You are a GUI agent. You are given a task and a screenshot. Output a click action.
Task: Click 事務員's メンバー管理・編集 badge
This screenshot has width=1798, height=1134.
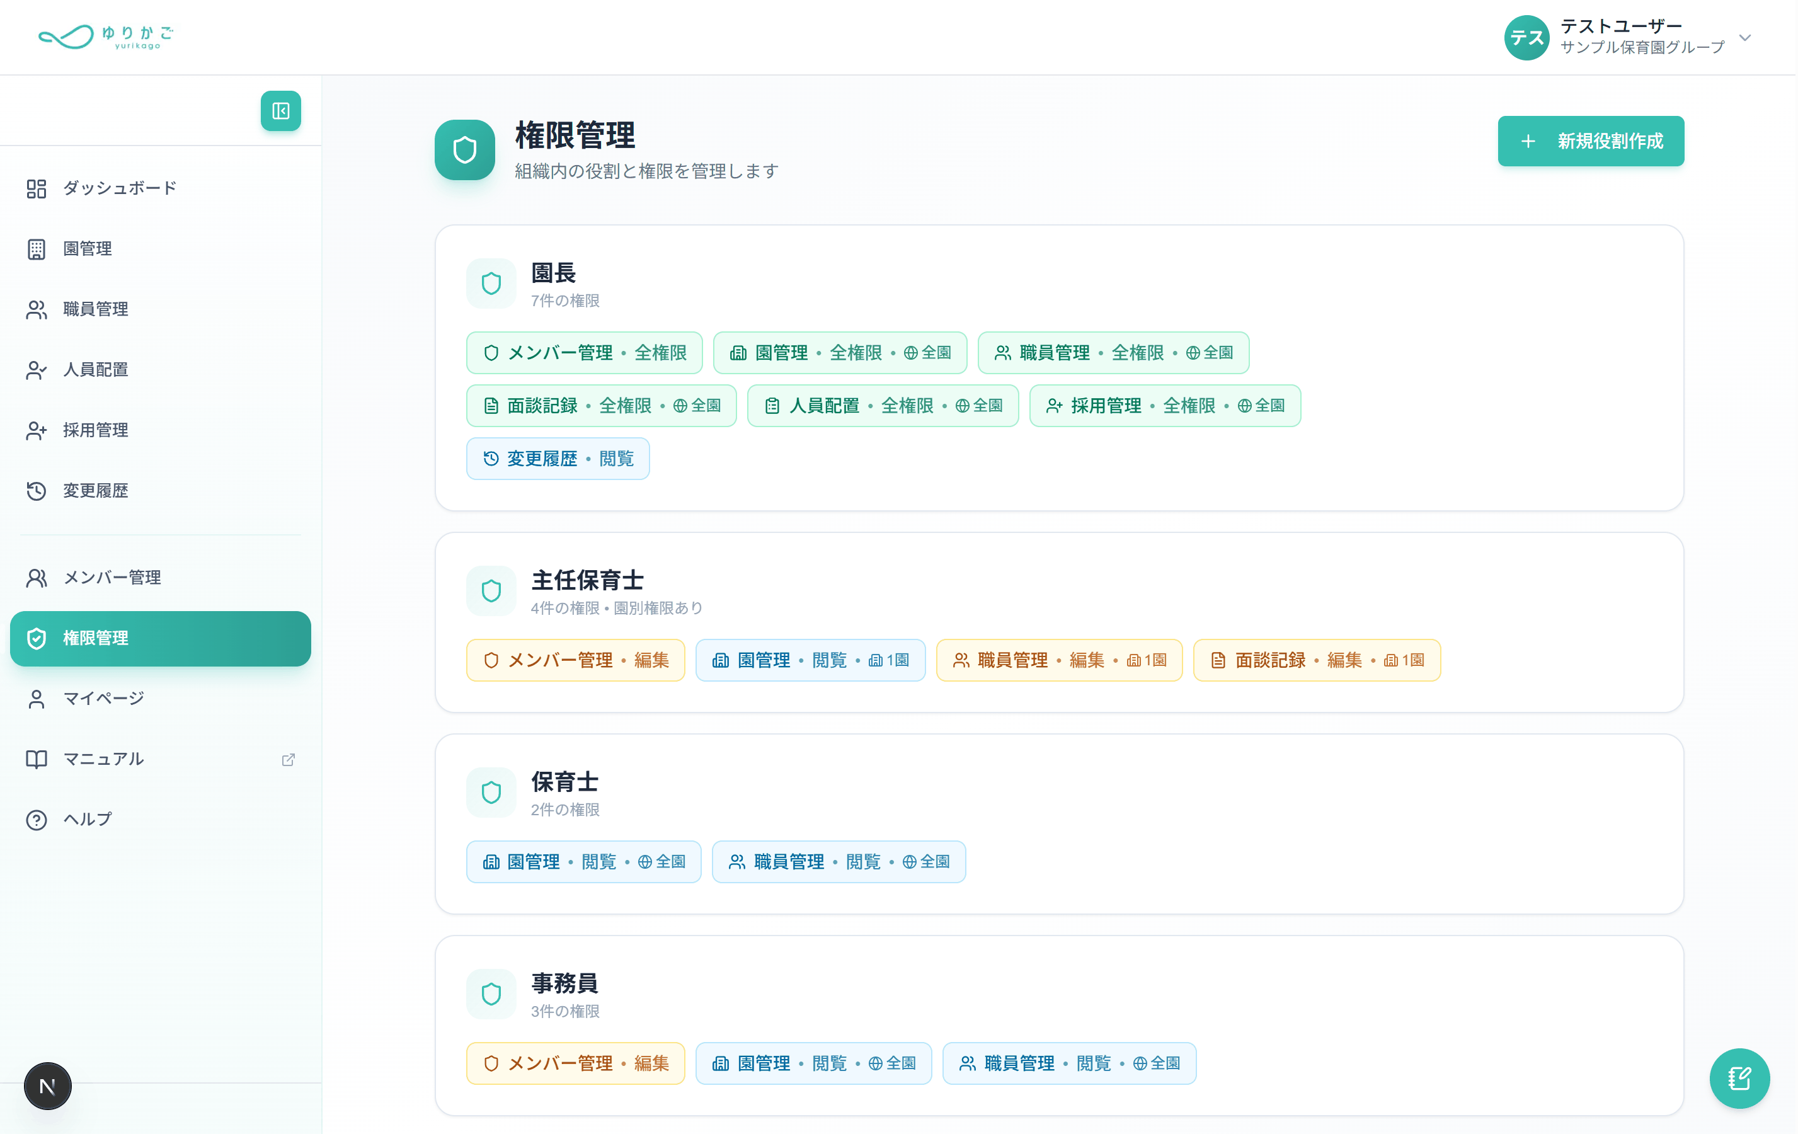tap(576, 1063)
